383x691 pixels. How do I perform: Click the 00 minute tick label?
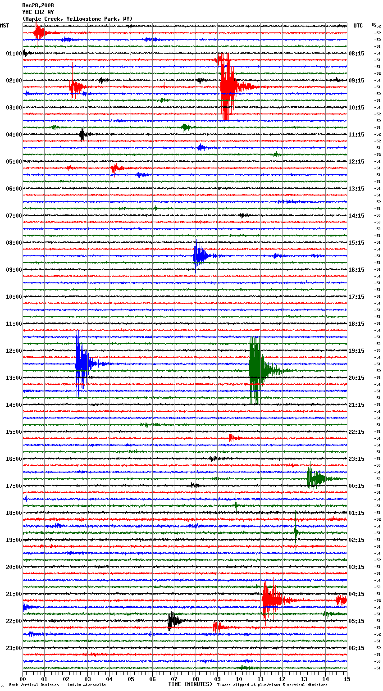tap(23, 679)
